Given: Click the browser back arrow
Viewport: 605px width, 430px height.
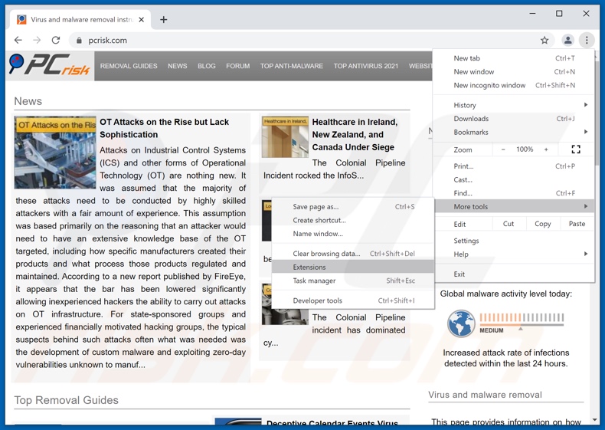Looking at the screenshot, I should 18,40.
